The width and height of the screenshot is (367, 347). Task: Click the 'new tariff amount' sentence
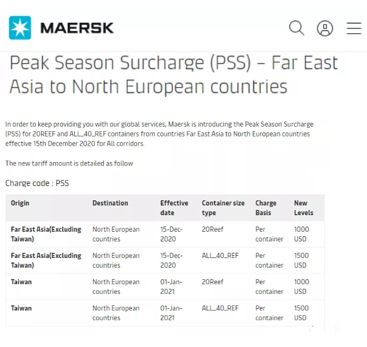pos(69,163)
